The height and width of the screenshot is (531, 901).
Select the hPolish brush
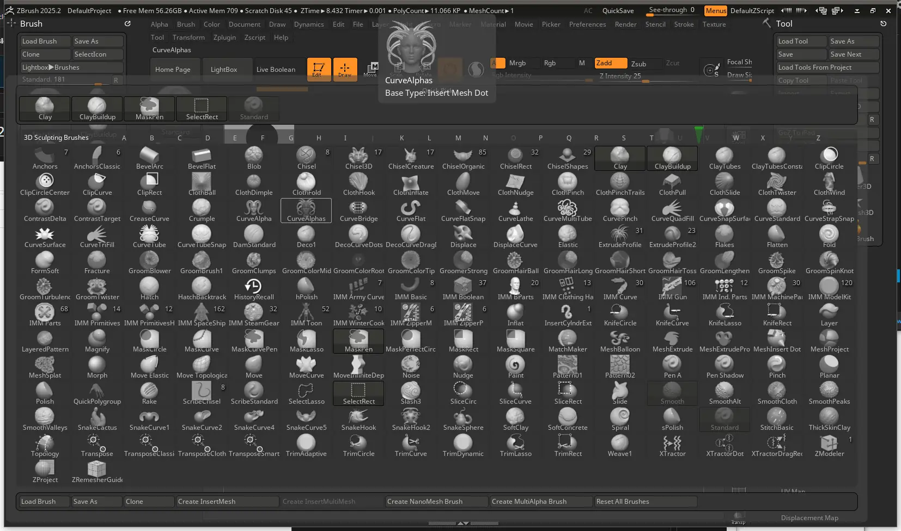coord(306,289)
